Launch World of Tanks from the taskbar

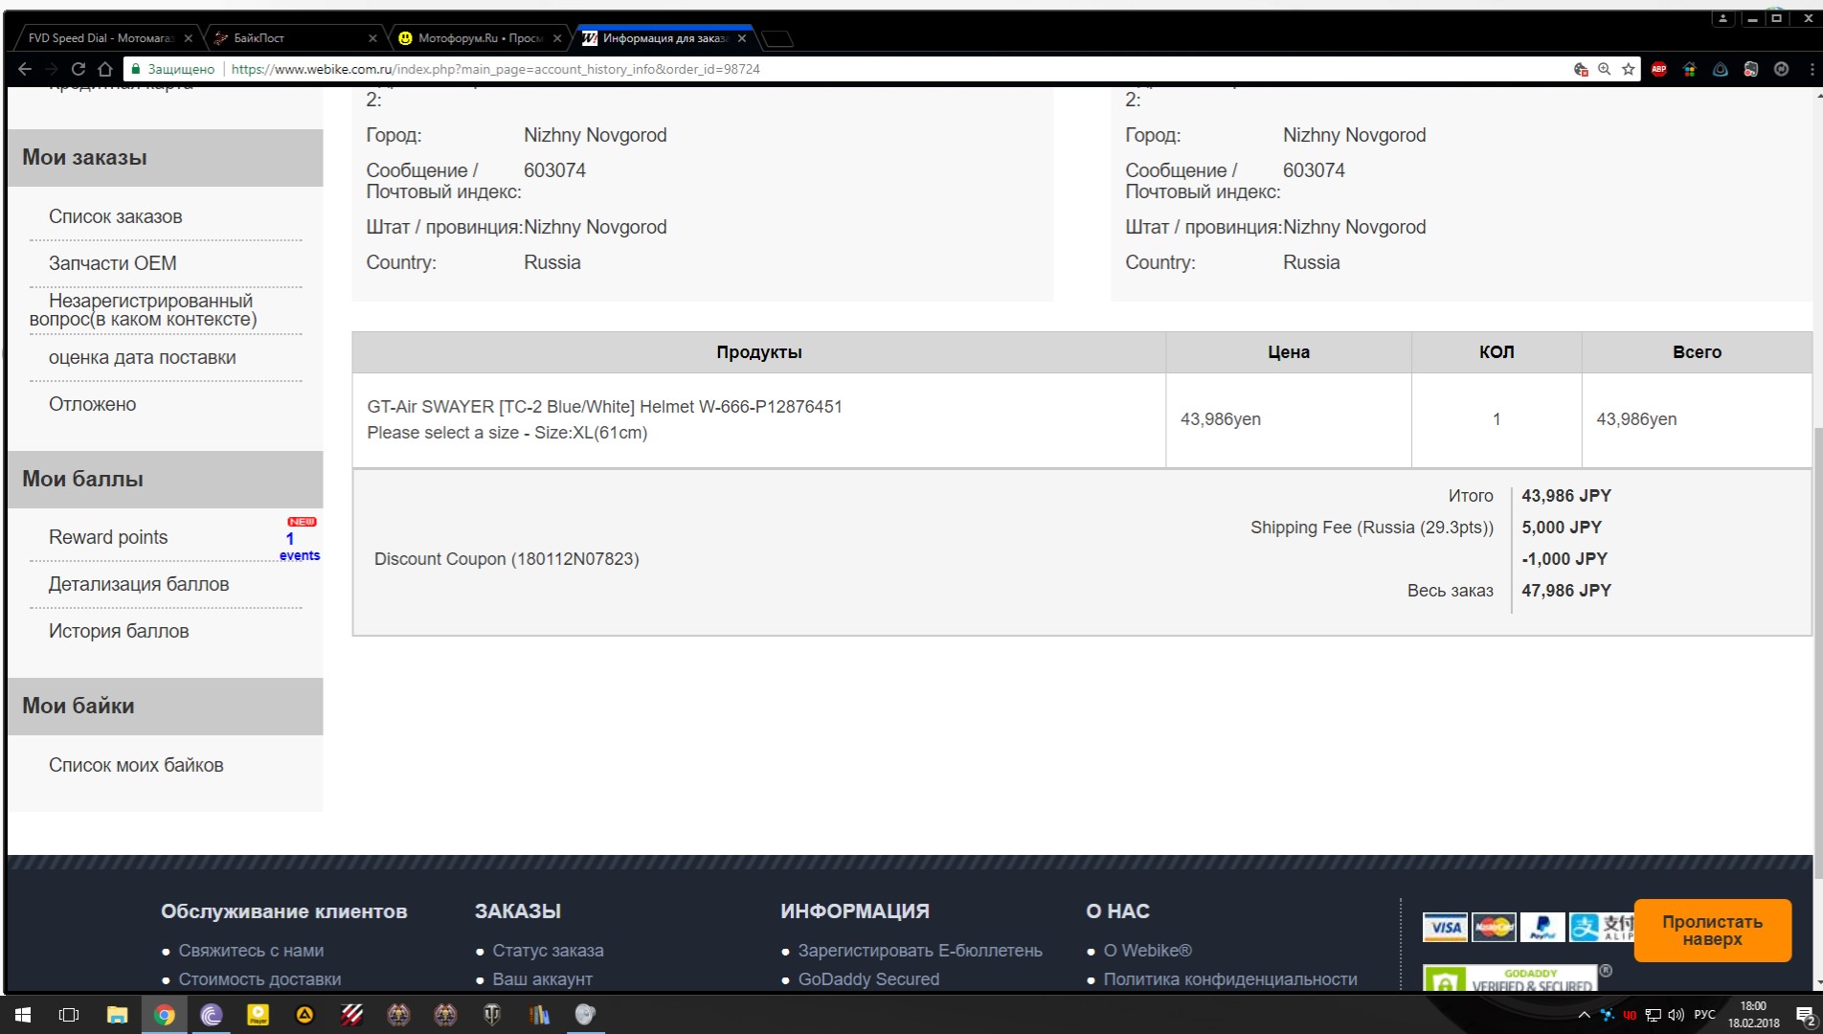[x=492, y=1015]
